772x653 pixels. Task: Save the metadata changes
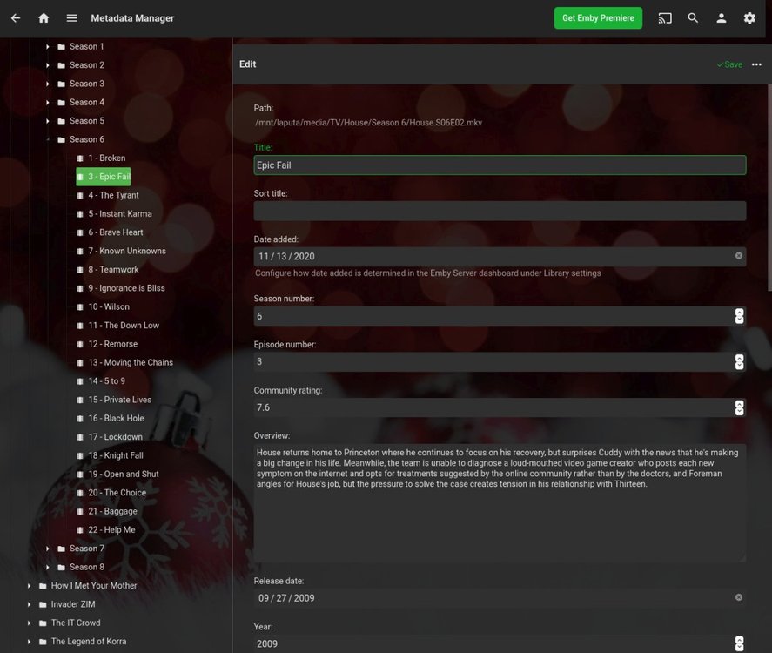tap(729, 64)
